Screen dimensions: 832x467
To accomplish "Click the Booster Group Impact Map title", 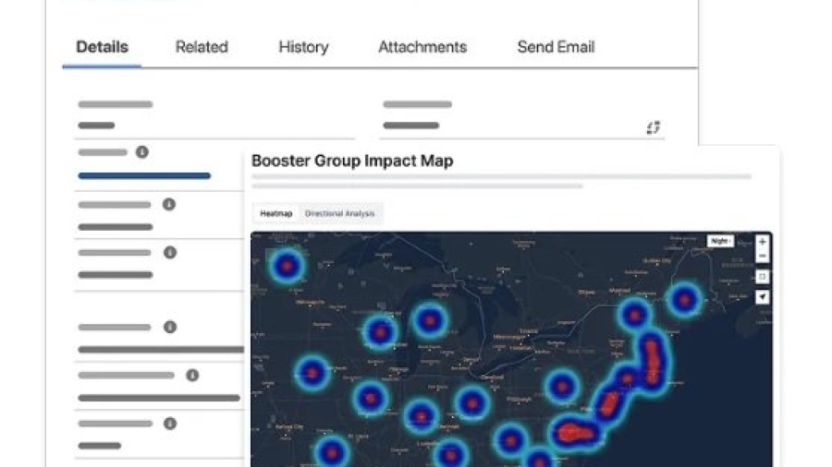I will coord(352,161).
